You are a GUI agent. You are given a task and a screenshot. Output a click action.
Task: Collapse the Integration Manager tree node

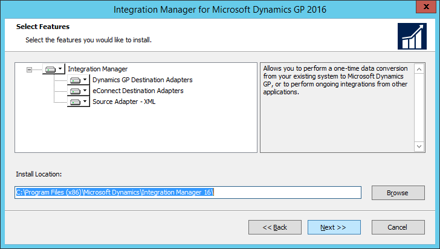tap(29, 70)
